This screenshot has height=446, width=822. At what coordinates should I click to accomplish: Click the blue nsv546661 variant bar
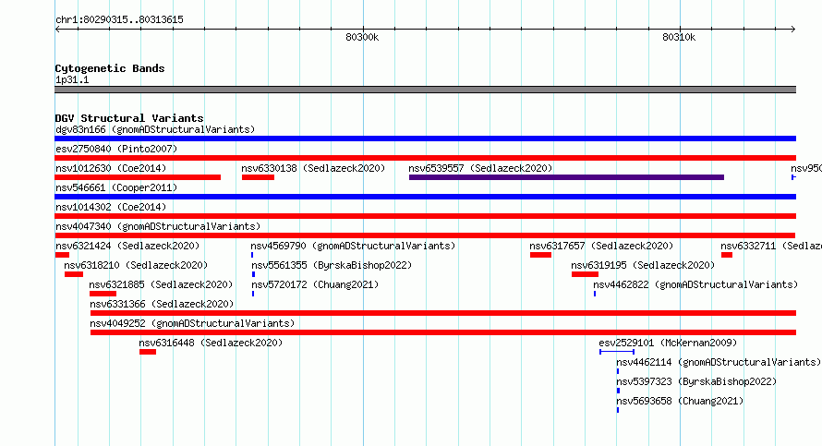tap(425, 197)
